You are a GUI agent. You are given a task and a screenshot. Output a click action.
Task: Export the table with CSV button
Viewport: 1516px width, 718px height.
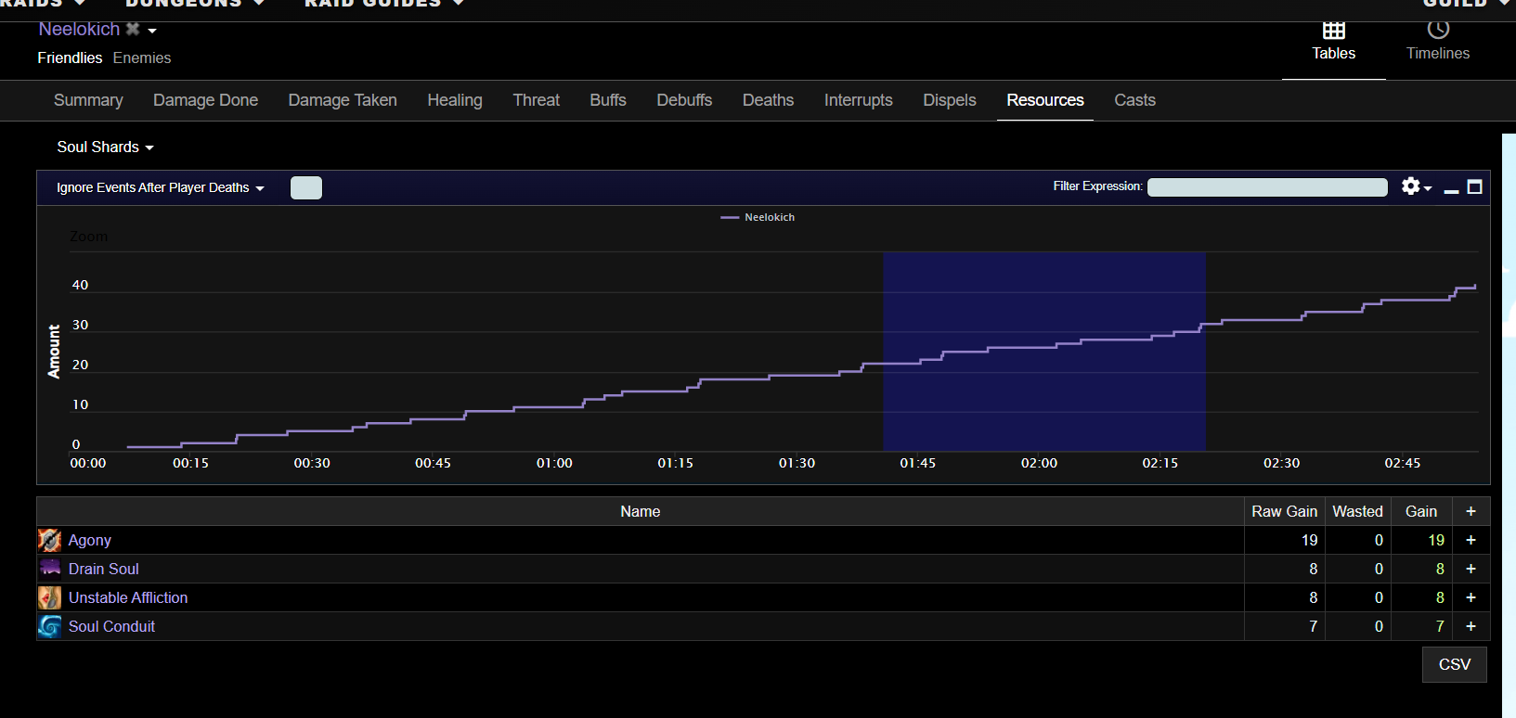(x=1454, y=664)
